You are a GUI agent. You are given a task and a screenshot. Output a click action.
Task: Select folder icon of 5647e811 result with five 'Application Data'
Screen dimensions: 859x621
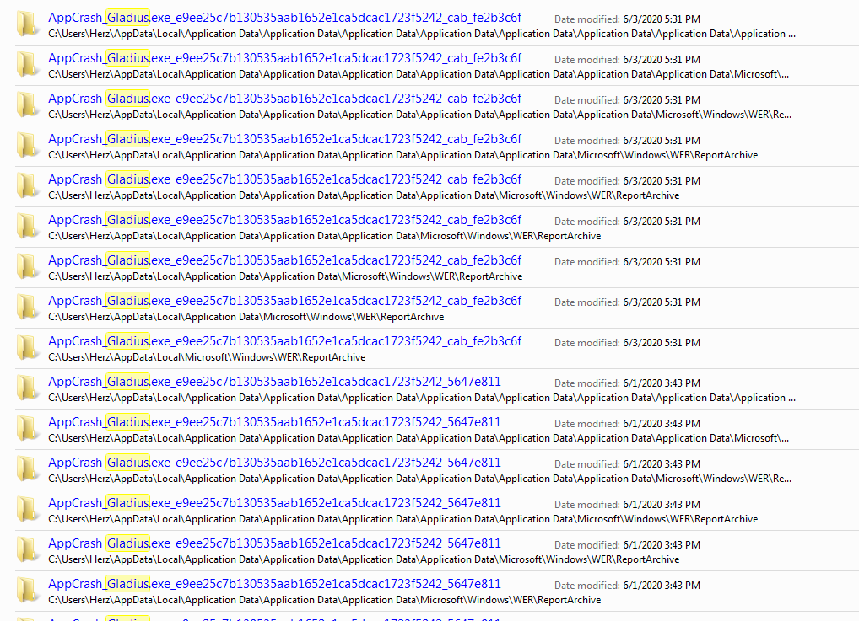click(27, 510)
